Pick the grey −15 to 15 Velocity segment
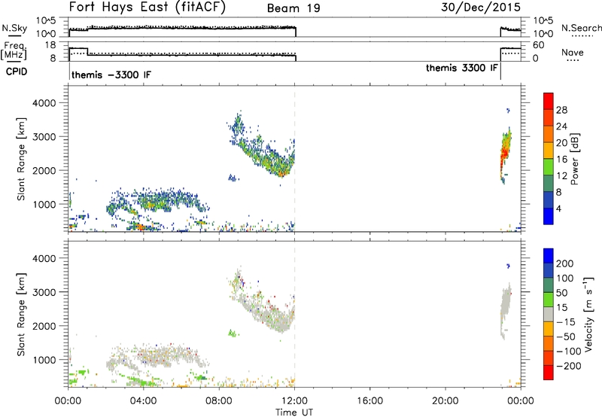Viewport: 602px width, 417px height. click(x=549, y=314)
